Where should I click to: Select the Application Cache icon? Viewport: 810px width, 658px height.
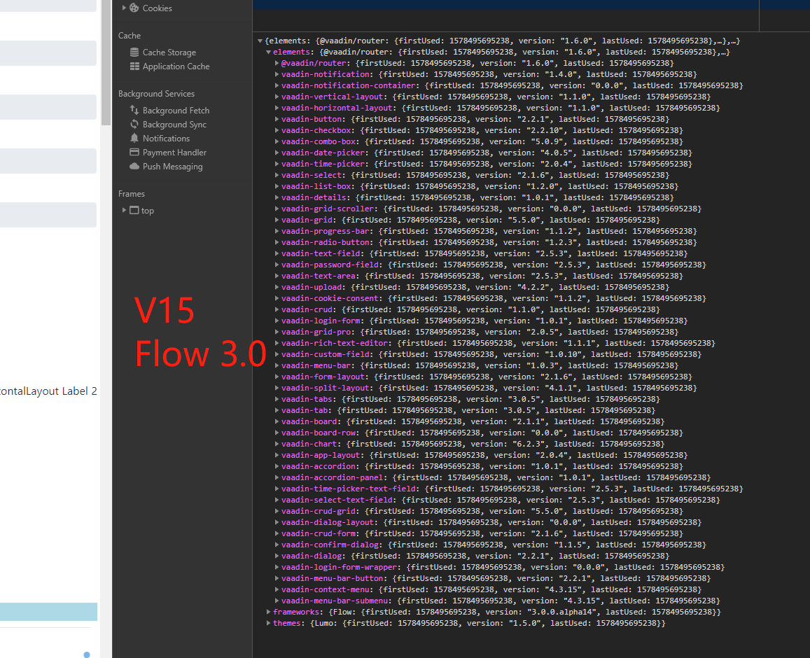point(135,66)
